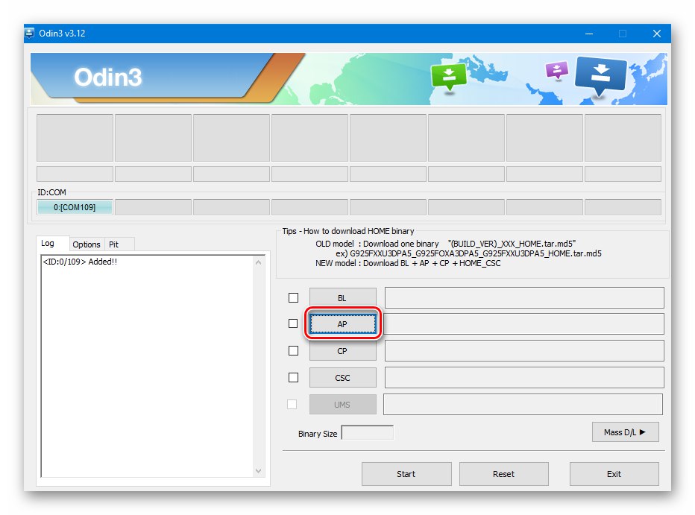695x515 pixels.
Task: Click the CSC file path field
Action: [524, 377]
